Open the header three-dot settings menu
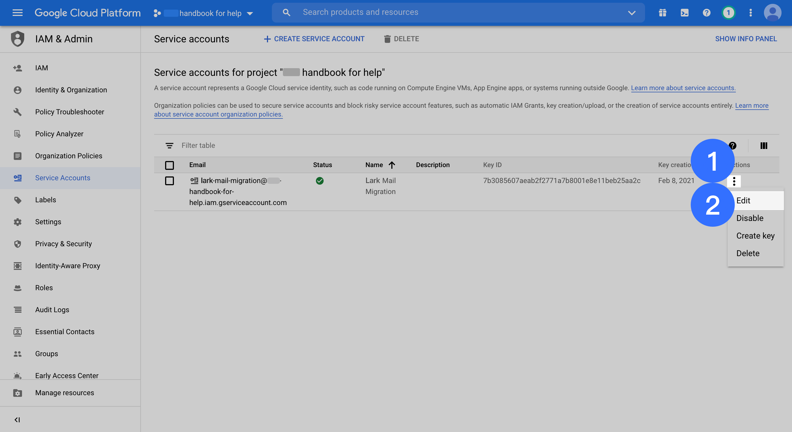 [x=750, y=13]
